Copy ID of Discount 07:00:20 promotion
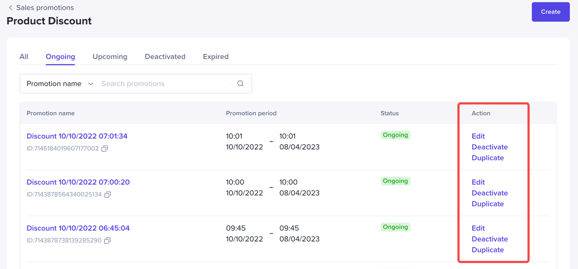Viewport: 578px width, 269px height. click(x=107, y=195)
